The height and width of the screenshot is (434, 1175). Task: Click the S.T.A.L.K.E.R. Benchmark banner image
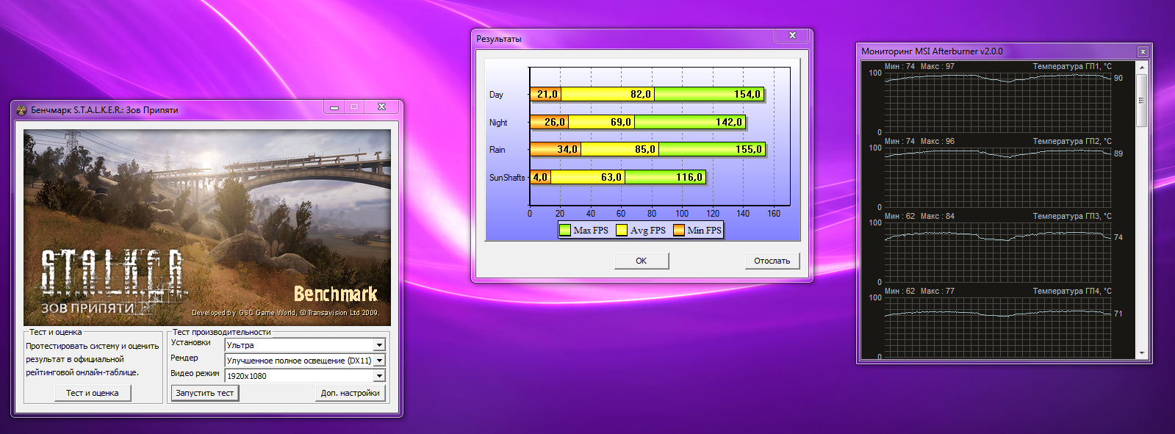[207, 228]
